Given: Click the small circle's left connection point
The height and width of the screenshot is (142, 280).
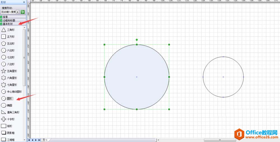Looking at the screenshot, I should pyautogui.click(x=203, y=77).
